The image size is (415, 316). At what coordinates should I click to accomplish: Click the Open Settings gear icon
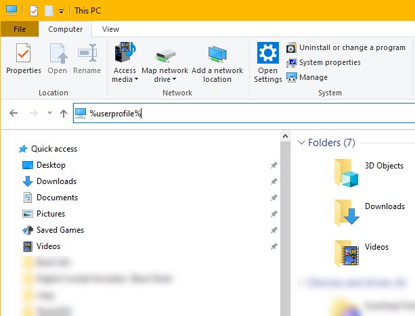click(268, 53)
